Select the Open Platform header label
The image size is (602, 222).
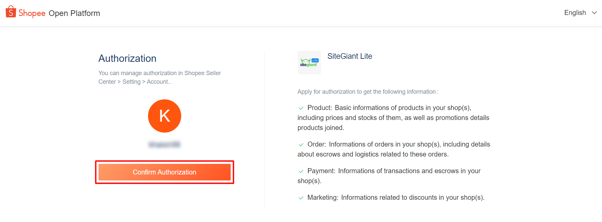click(74, 13)
